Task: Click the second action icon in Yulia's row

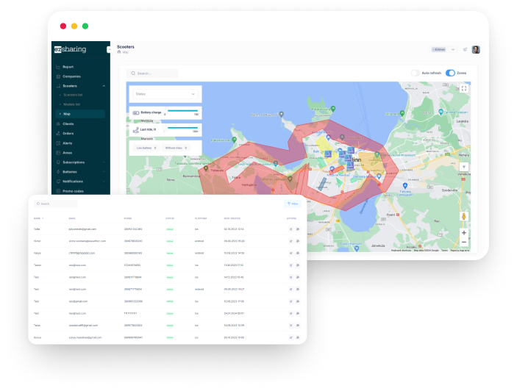Action: coord(298,229)
